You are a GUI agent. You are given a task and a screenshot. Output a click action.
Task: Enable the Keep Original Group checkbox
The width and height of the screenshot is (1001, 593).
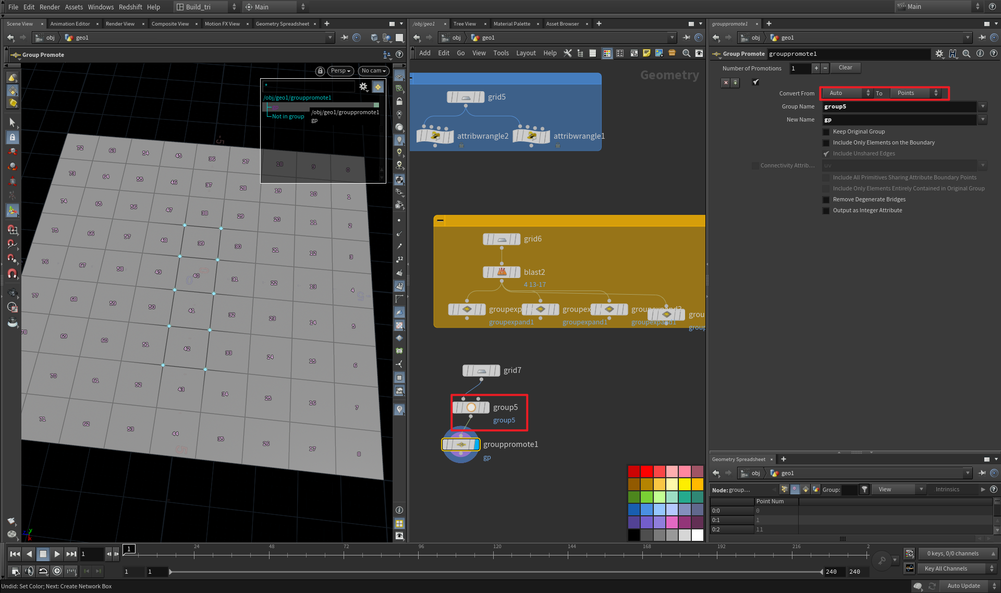pyautogui.click(x=826, y=131)
